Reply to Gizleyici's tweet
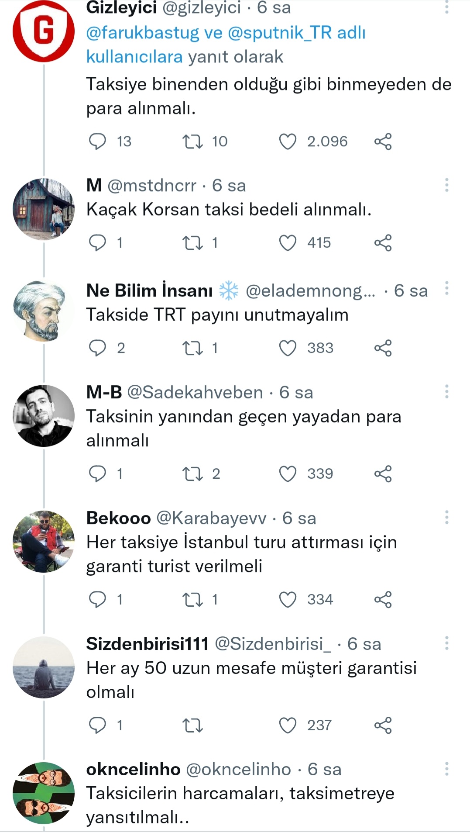This screenshot has height=836, width=470. 97,142
